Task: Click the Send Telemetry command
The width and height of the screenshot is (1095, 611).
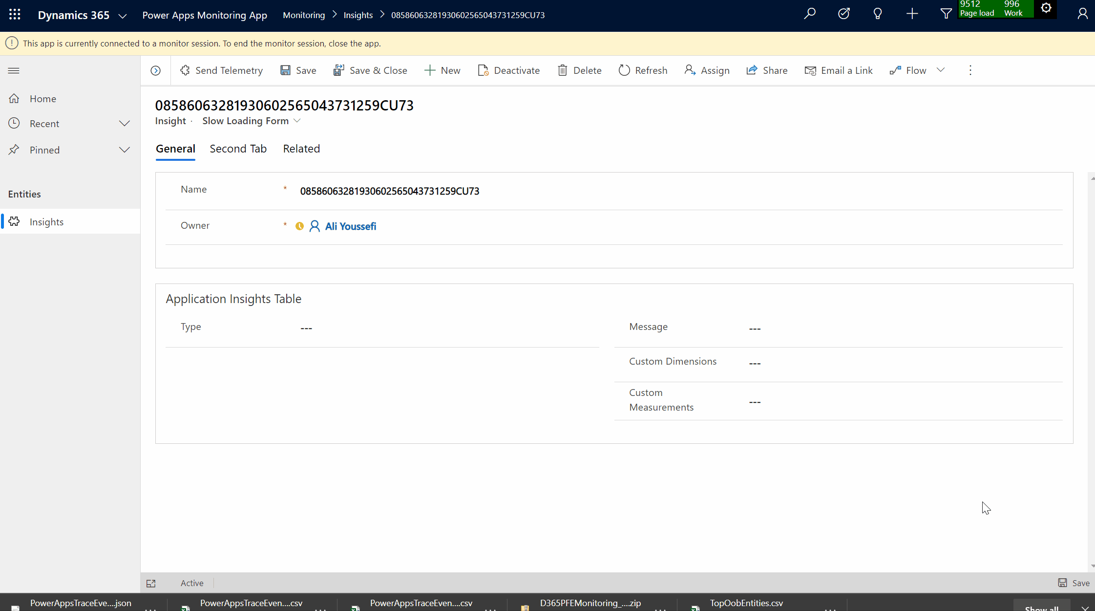Action: 221,70
